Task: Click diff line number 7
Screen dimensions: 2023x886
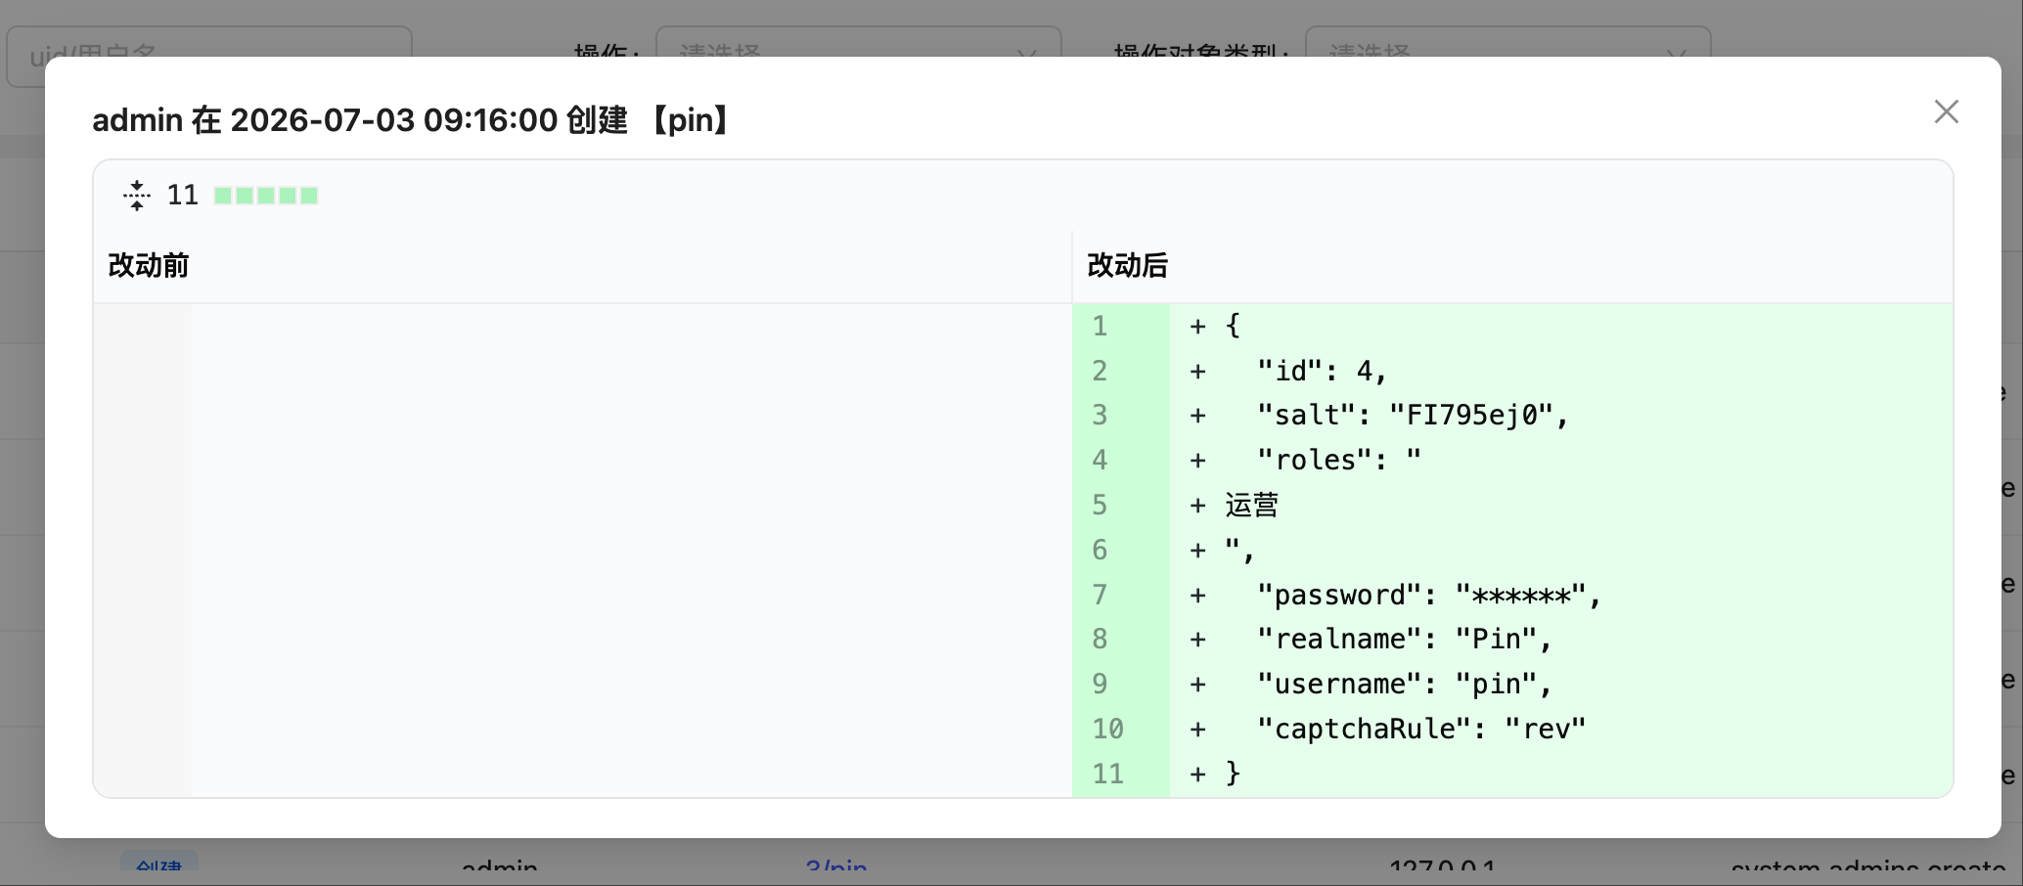Action: click(x=1101, y=595)
